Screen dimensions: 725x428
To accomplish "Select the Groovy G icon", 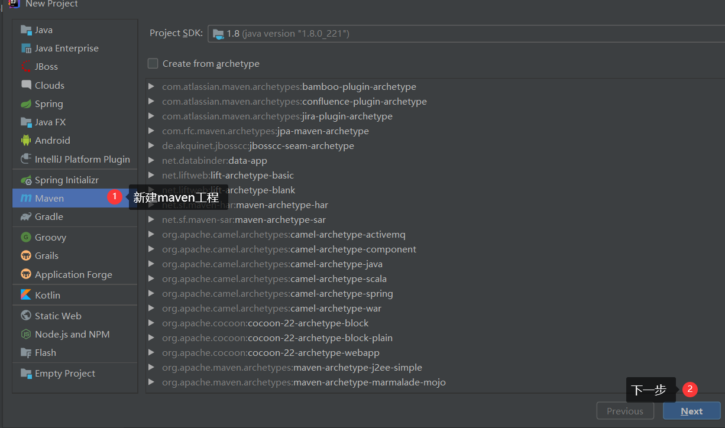I will tap(26, 237).
